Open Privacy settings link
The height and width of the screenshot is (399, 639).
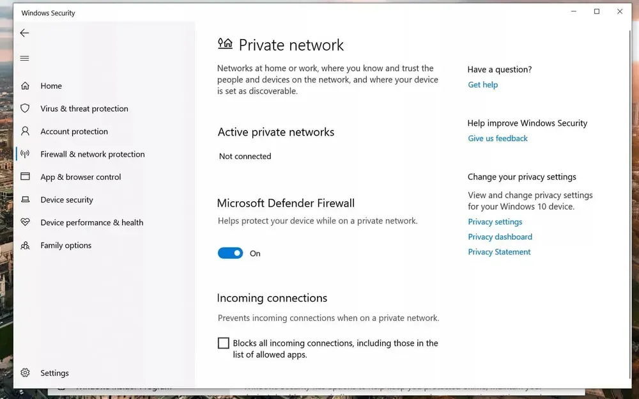pos(495,221)
